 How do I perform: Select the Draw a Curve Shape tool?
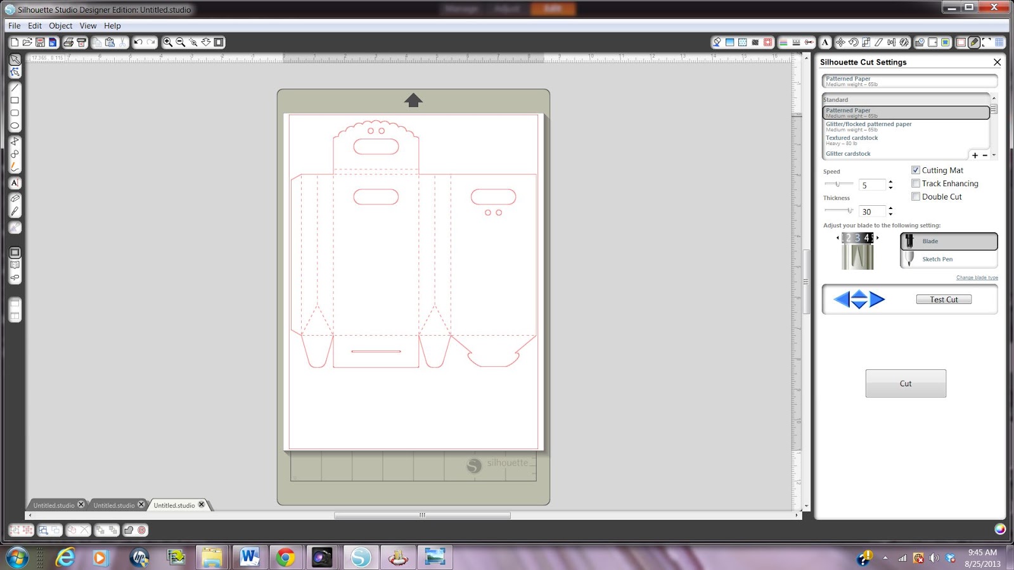click(x=15, y=154)
